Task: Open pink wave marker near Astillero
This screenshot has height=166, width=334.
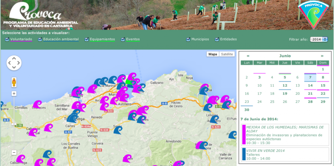Action: click(x=124, y=98)
